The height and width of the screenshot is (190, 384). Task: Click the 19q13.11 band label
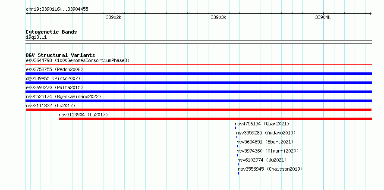click(x=36, y=37)
